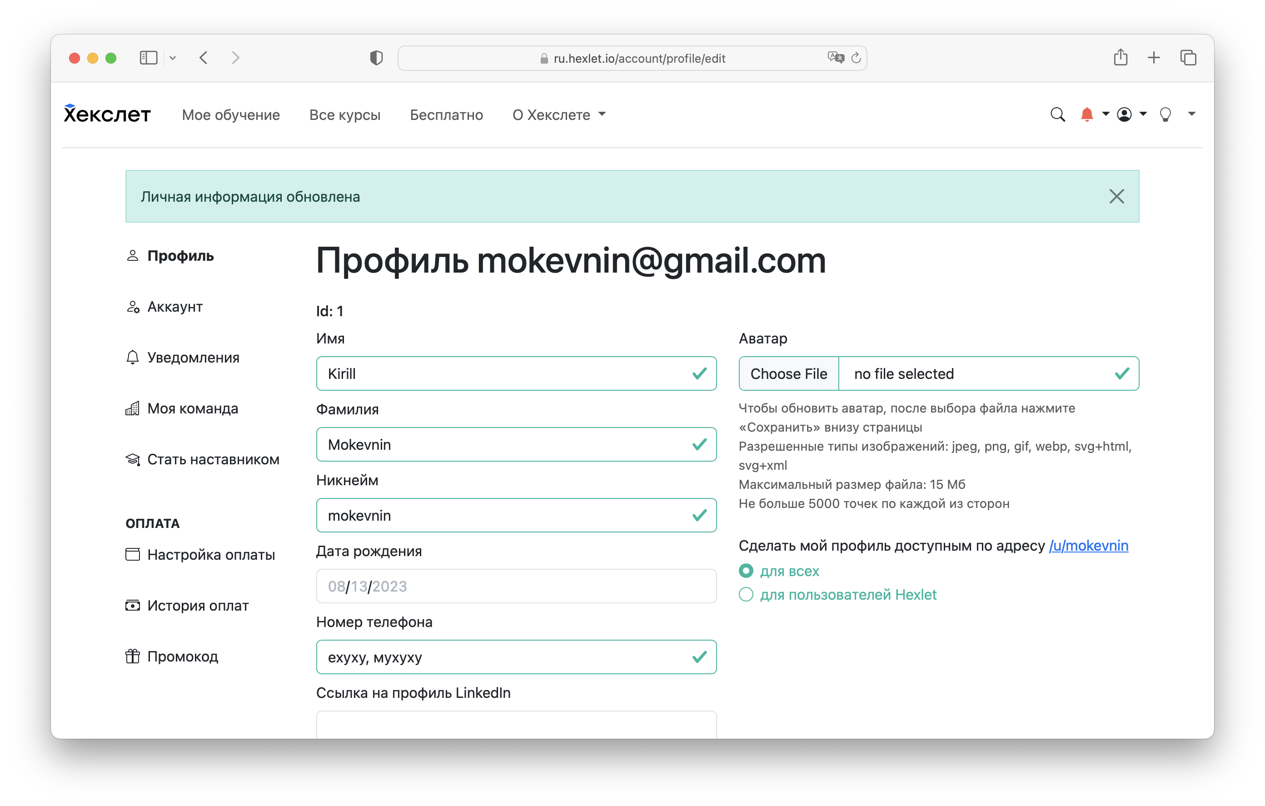Click the phone number input field

pyautogui.click(x=515, y=657)
